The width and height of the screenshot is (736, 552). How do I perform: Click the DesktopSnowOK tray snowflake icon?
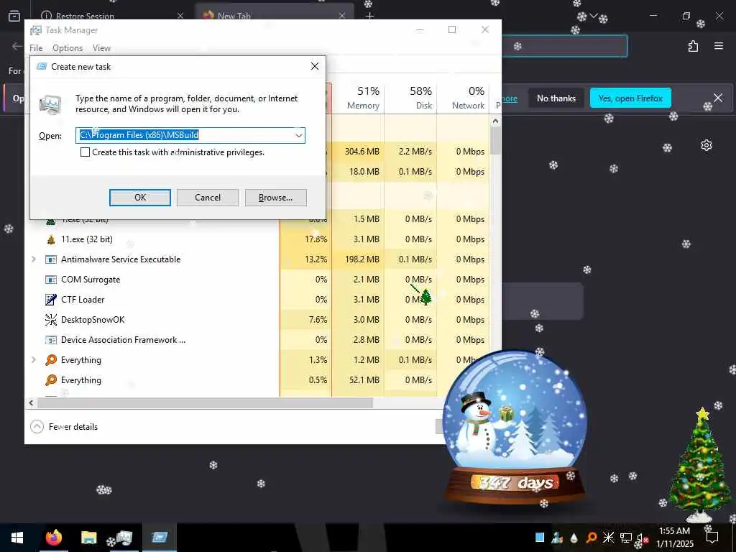click(x=608, y=538)
